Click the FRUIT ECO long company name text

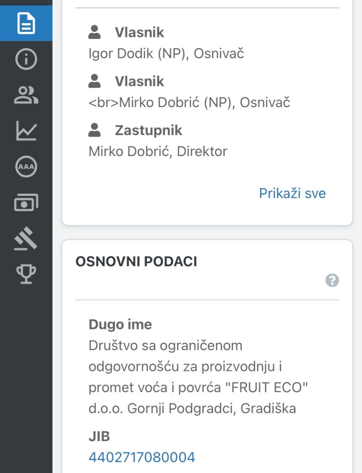[x=198, y=377]
